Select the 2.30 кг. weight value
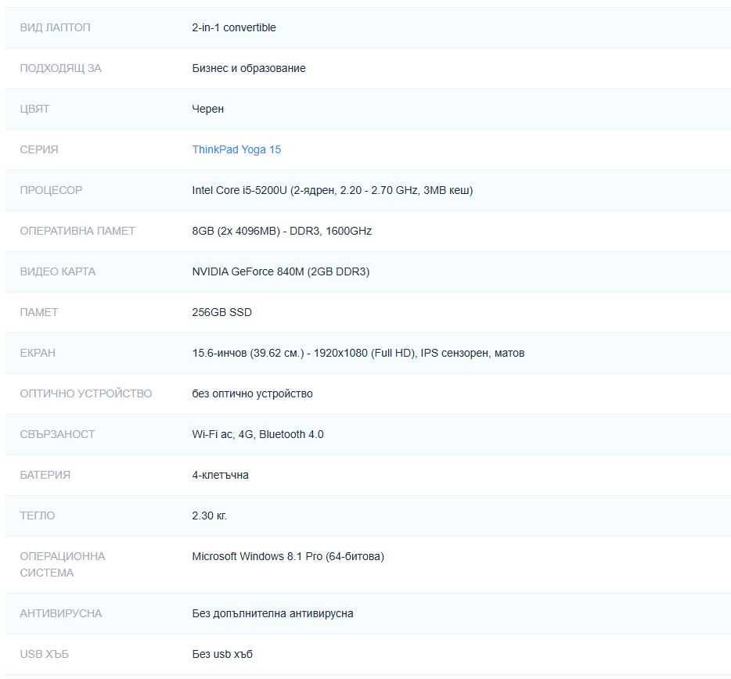 click(x=209, y=516)
